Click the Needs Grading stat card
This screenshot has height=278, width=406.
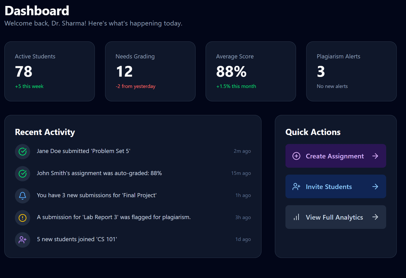[150, 71]
